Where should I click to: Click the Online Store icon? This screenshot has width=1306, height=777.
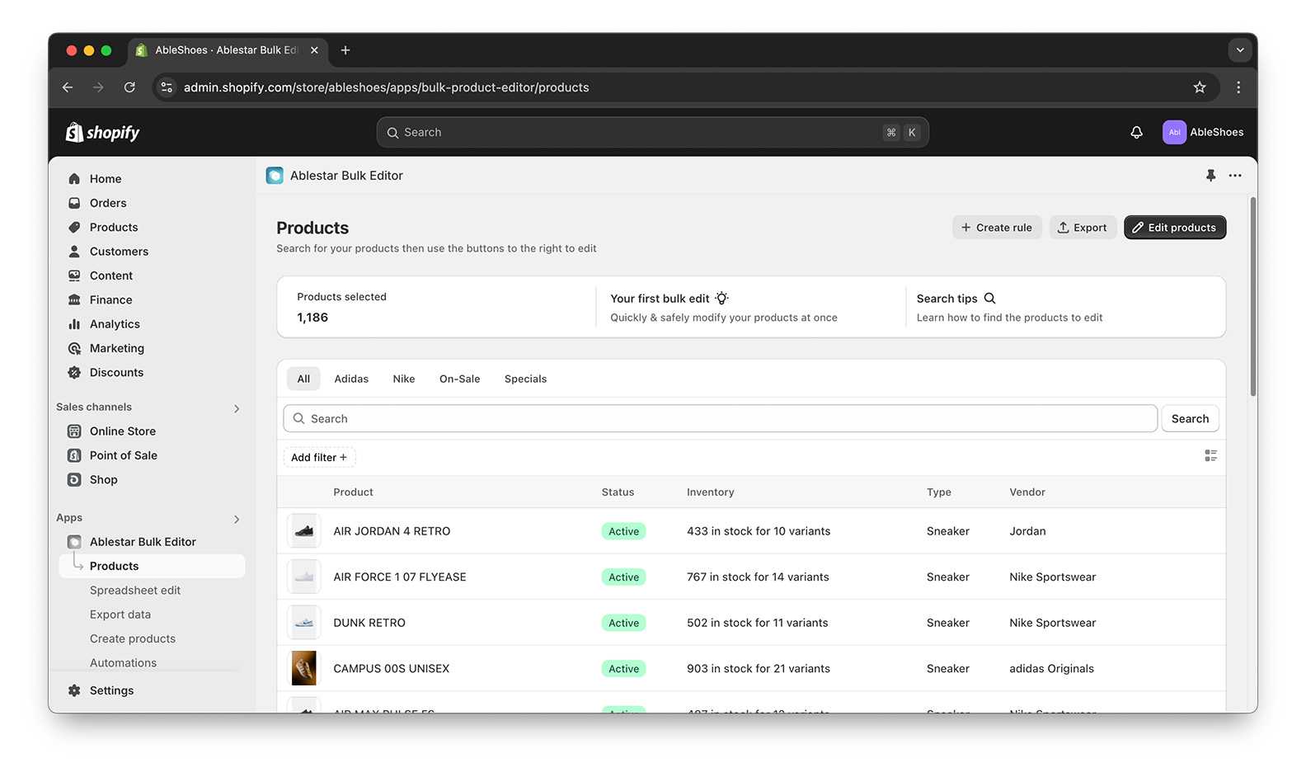click(74, 431)
